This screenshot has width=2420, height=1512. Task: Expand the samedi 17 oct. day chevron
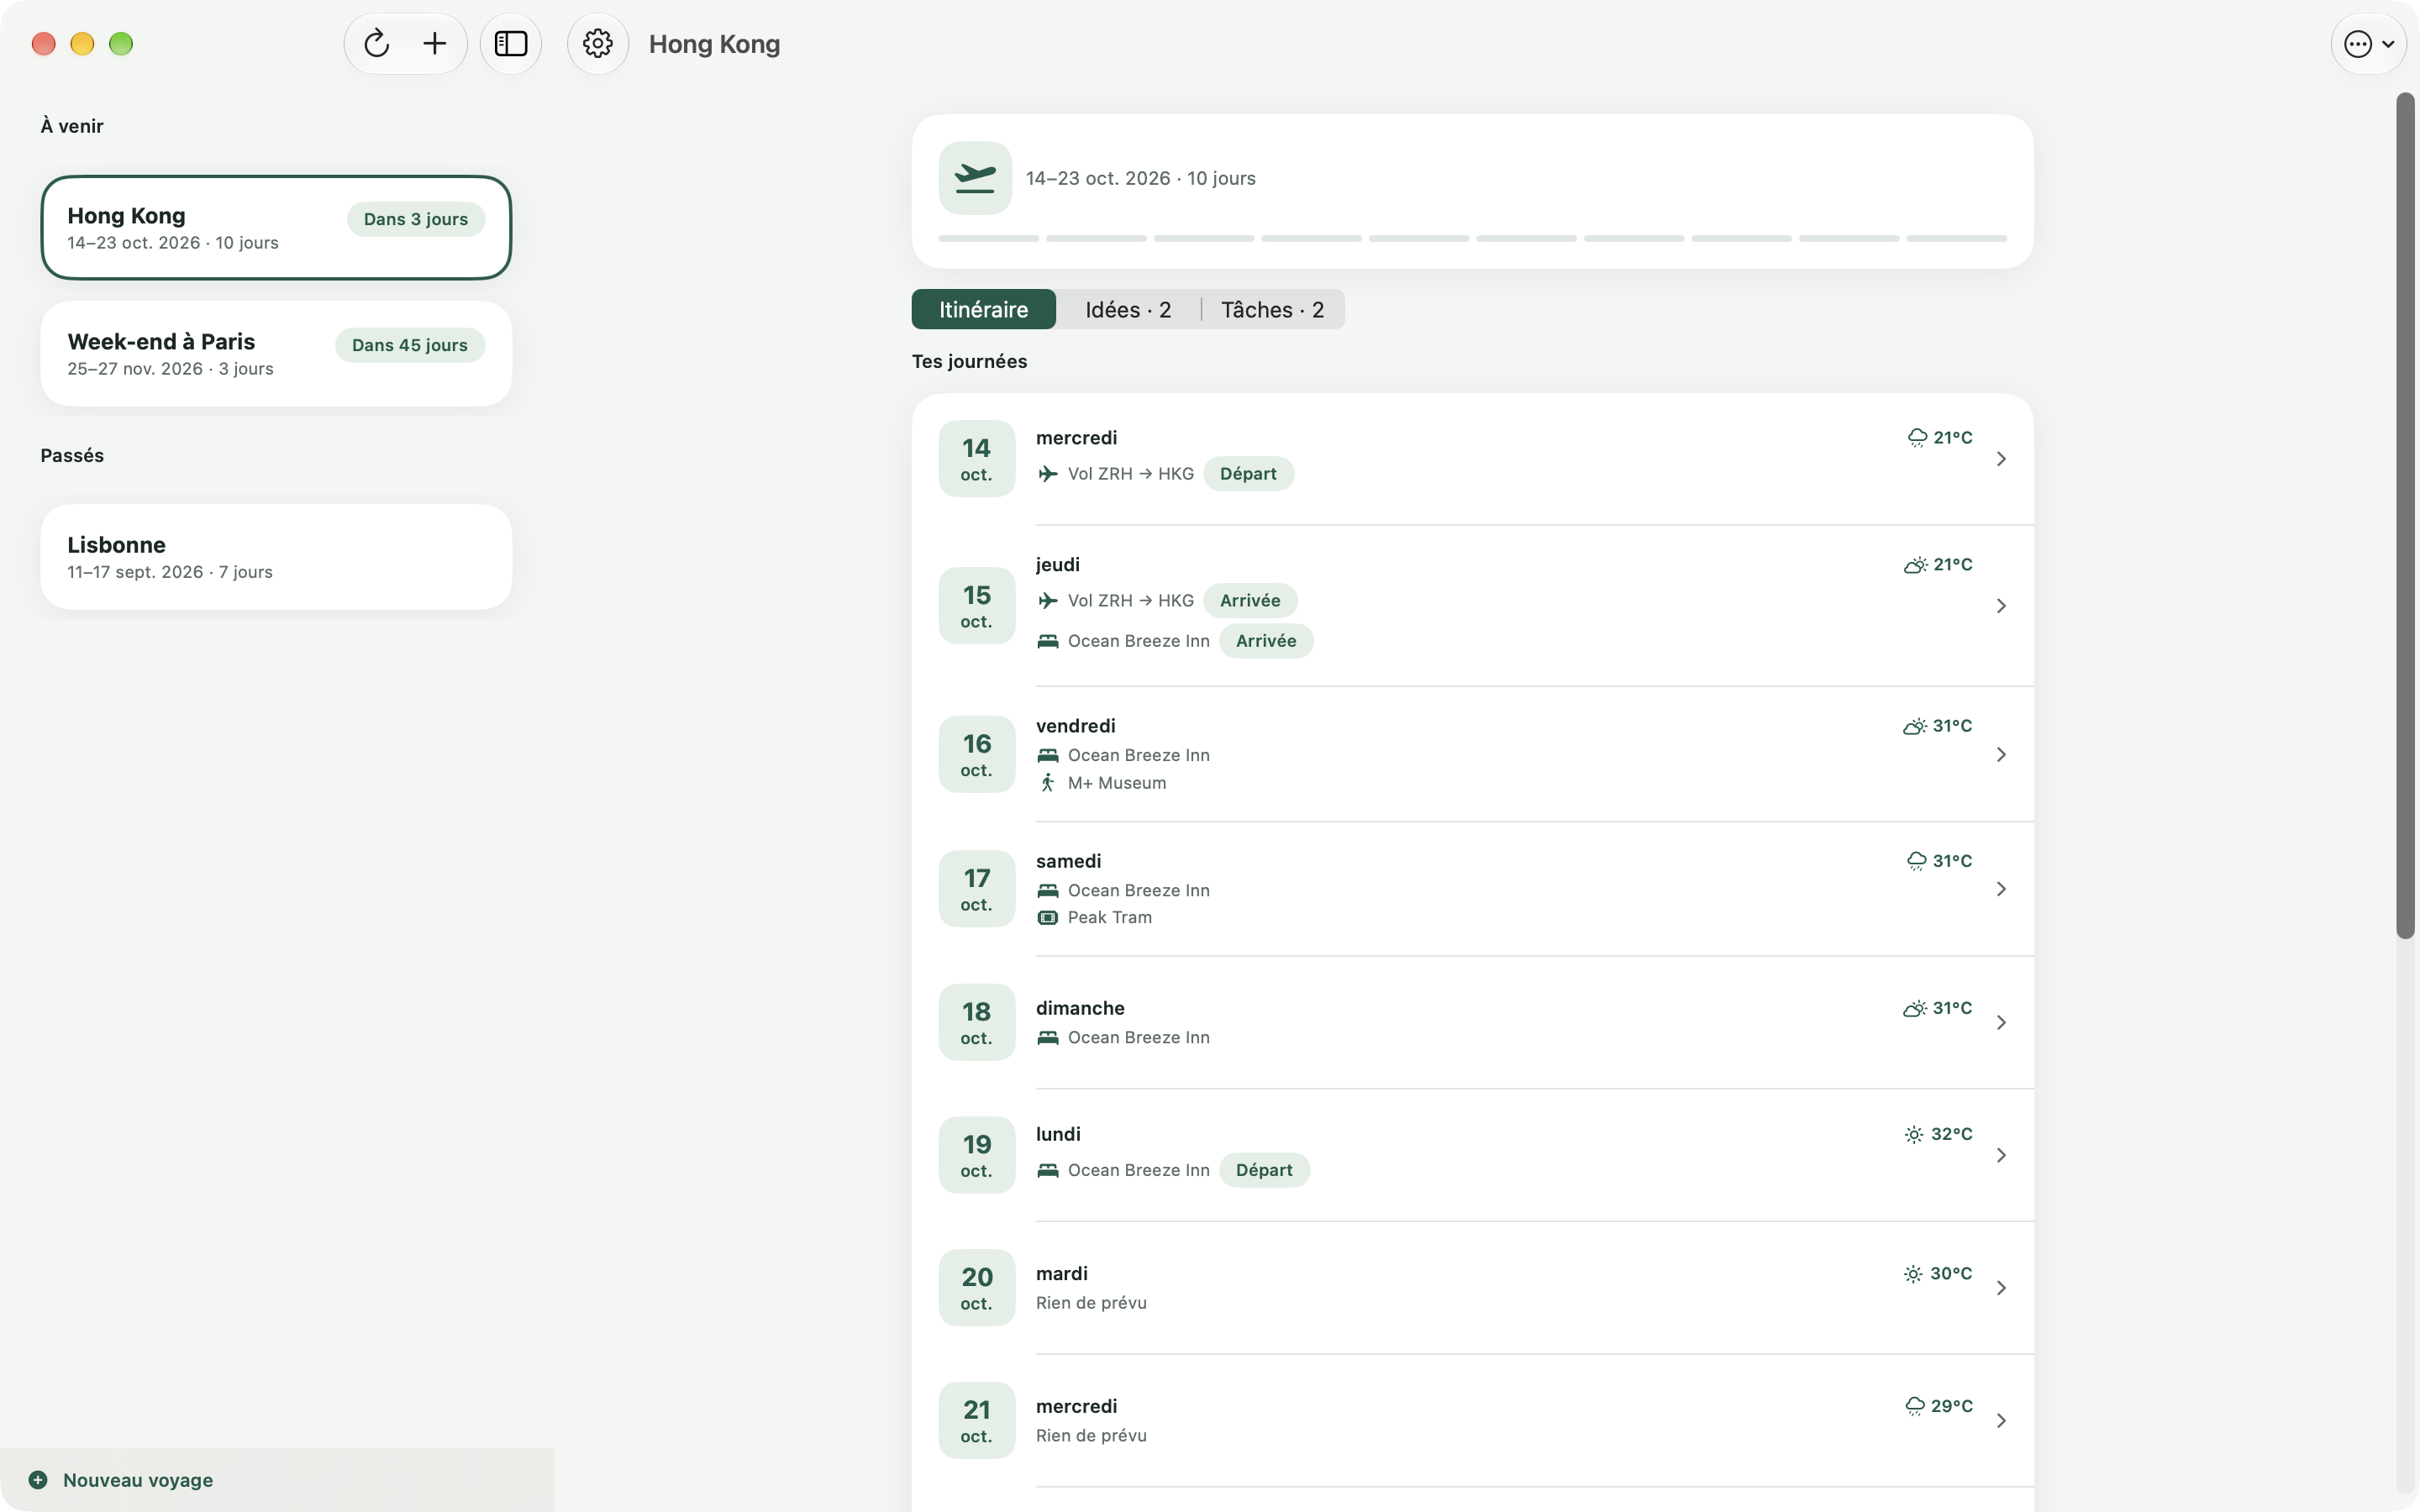[x=2001, y=889]
